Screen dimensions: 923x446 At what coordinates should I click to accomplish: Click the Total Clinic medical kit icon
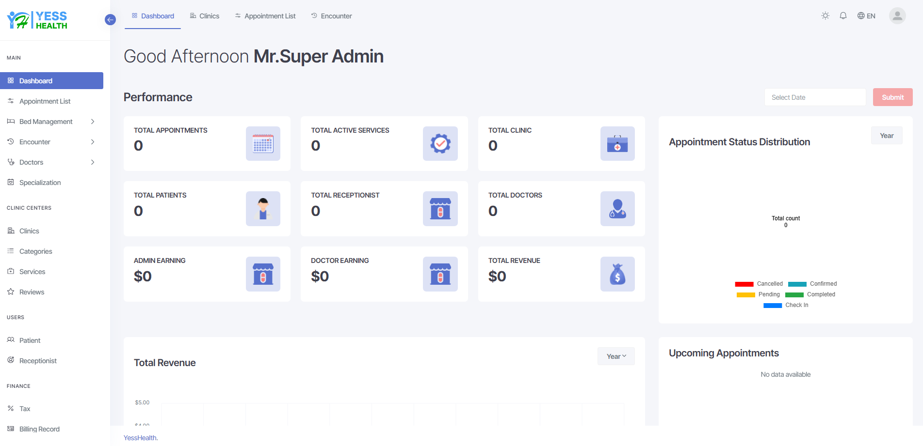tap(617, 144)
